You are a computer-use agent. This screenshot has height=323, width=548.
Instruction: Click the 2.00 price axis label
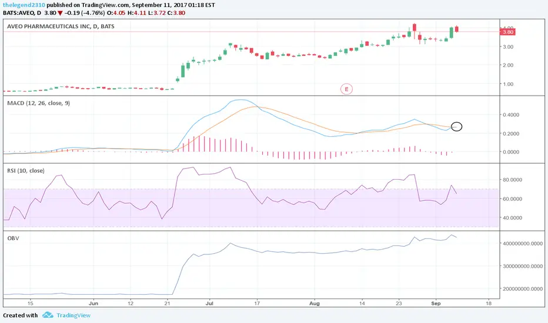coord(508,65)
